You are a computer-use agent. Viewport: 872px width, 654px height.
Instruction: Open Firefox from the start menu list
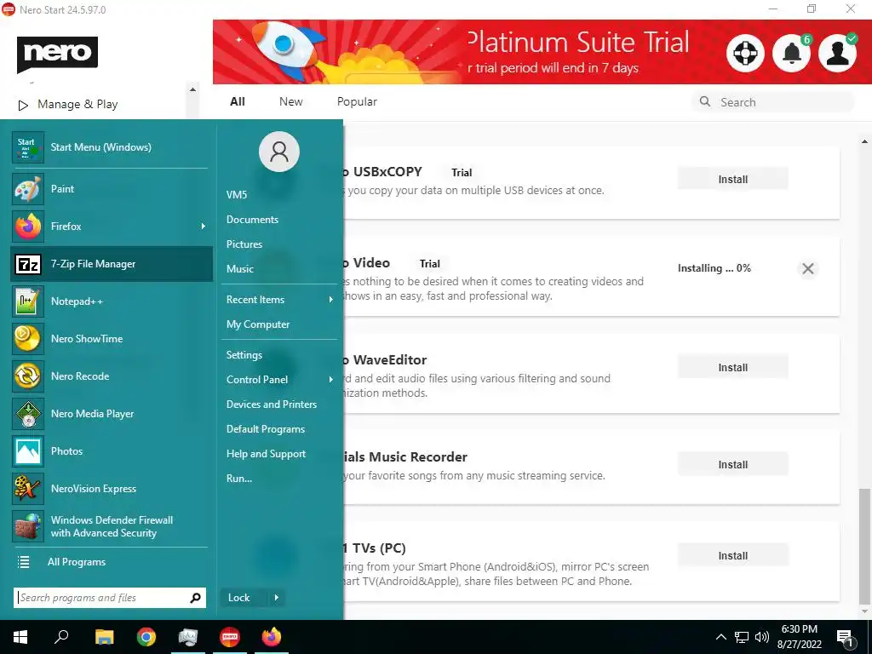pos(112,227)
